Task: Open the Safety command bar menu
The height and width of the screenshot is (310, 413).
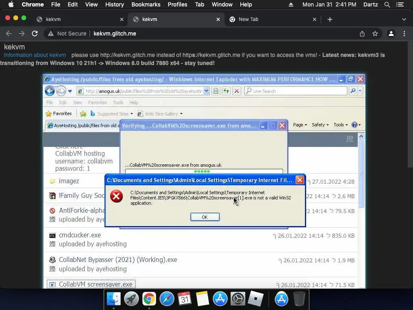Action: pos(320,125)
